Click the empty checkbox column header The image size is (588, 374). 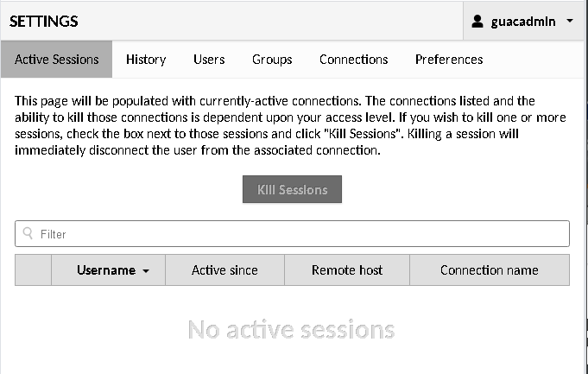tap(33, 270)
